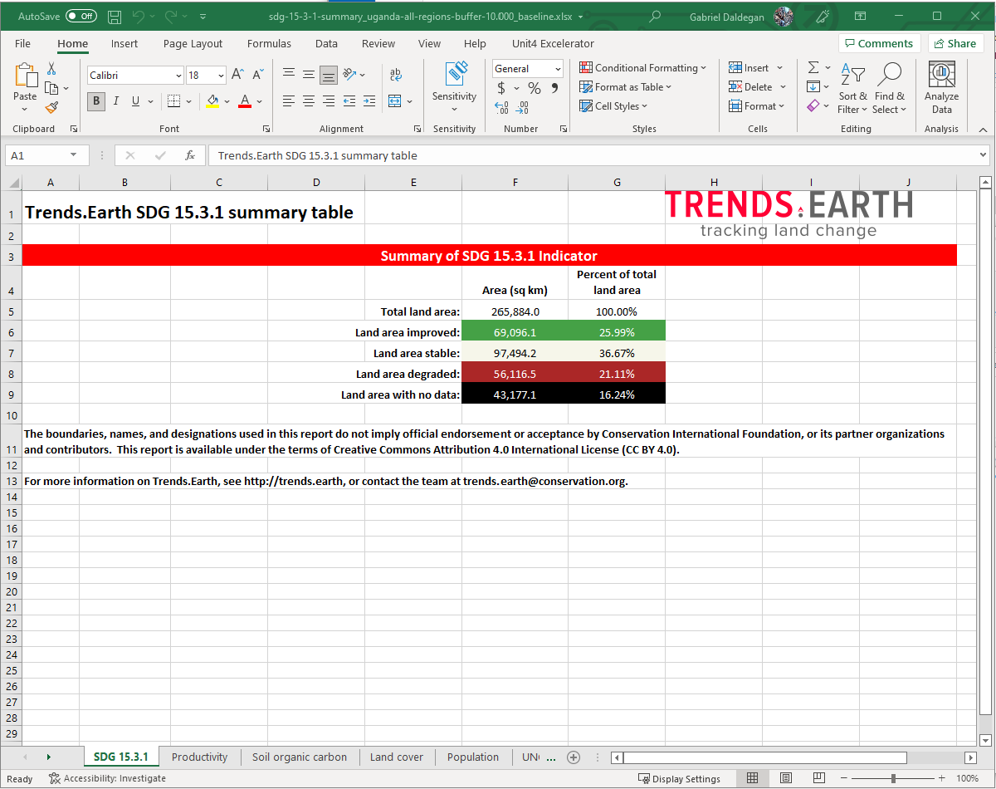Click the zoom slider in status bar
This screenshot has width=996, height=789.
(x=893, y=778)
